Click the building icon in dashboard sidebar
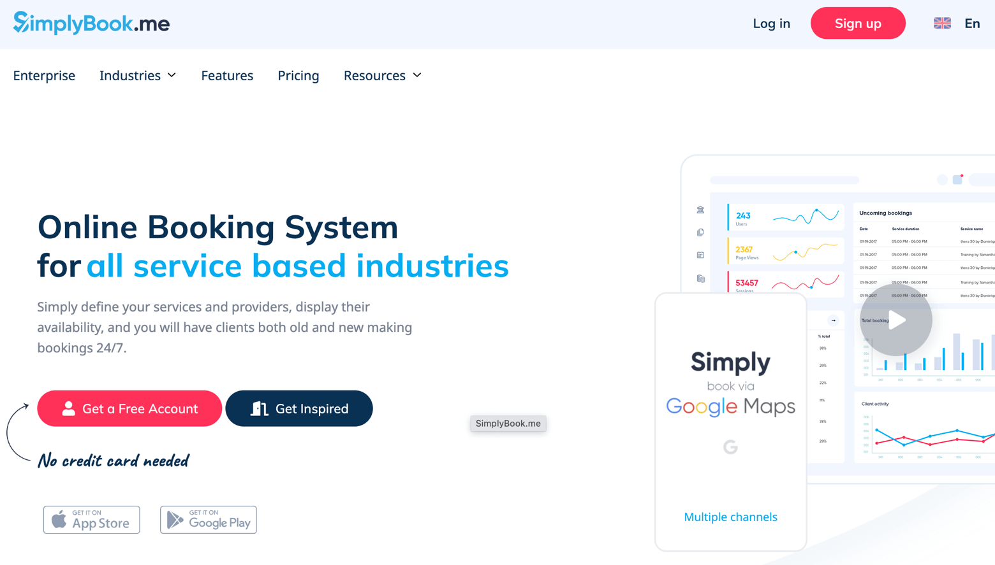 pyautogui.click(x=700, y=210)
